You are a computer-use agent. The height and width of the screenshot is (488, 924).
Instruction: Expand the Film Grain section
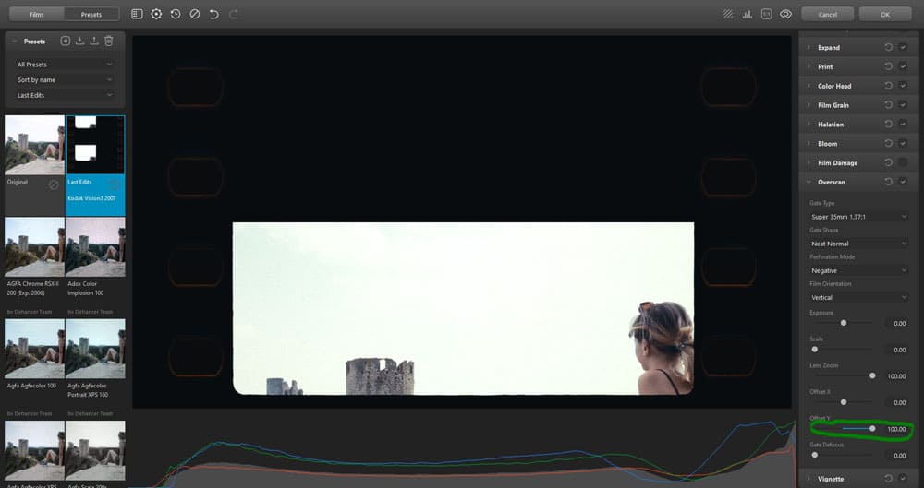(808, 105)
